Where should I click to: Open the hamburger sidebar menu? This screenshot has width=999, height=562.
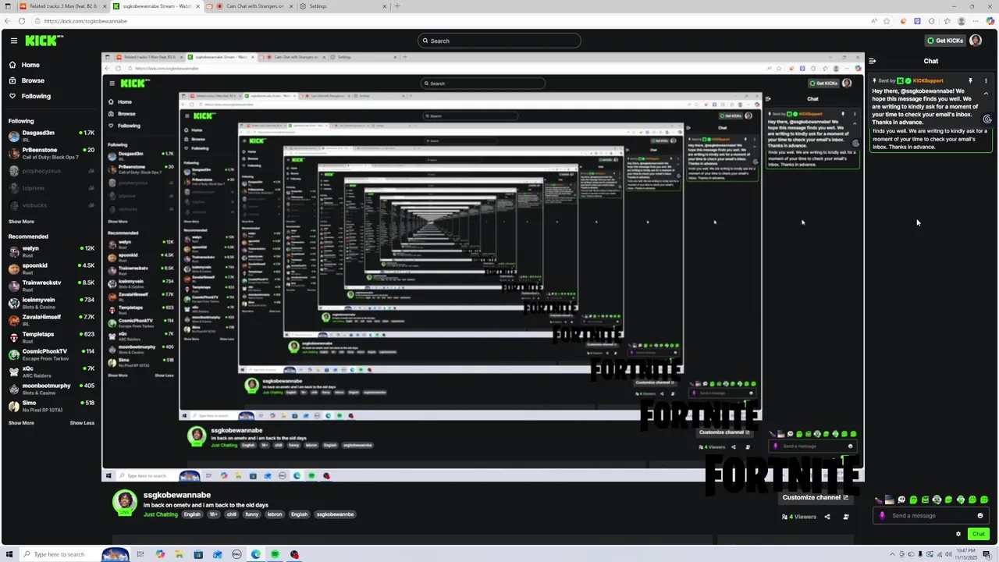pos(13,41)
